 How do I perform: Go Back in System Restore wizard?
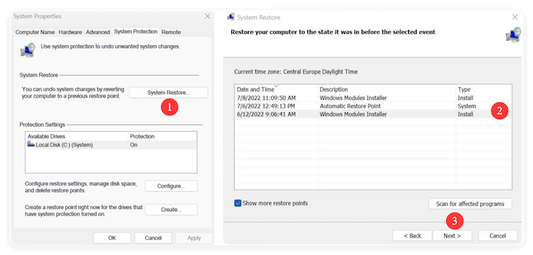[412, 236]
